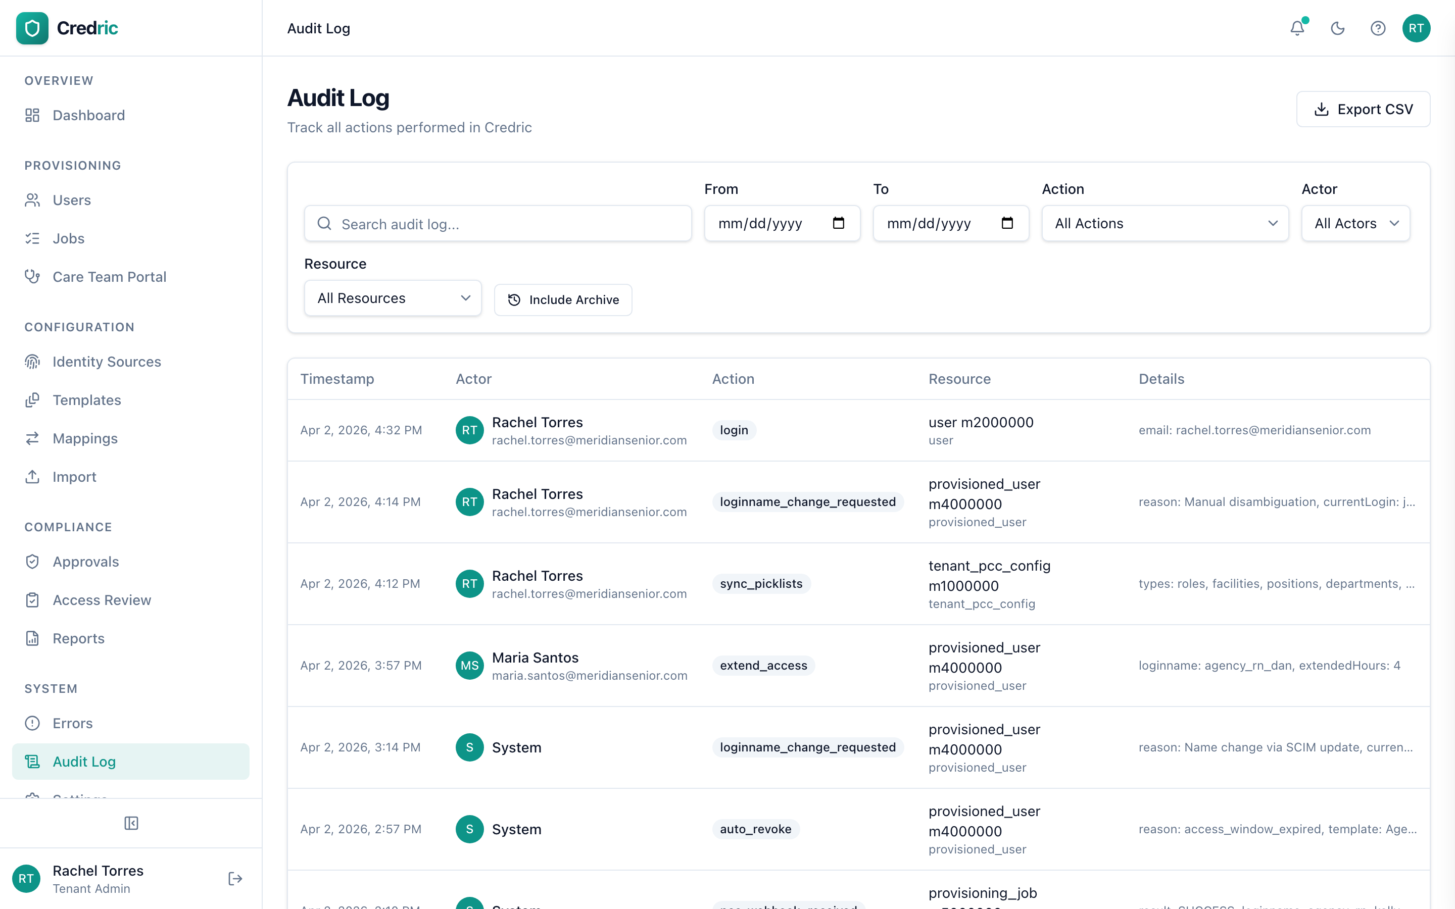Enable the Include Archive filter

click(563, 299)
